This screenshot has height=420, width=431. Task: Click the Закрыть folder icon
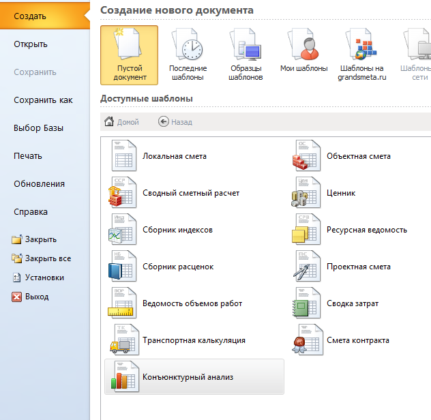pyautogui.click(x=17, y=239)
